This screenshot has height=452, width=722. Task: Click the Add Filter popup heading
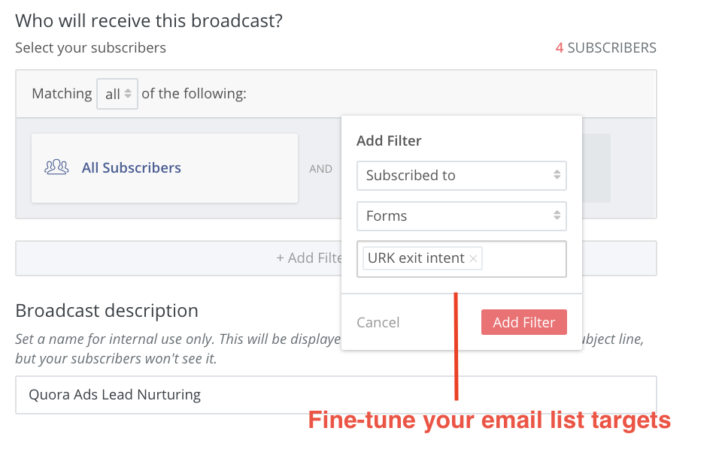[x=389, y=140]
